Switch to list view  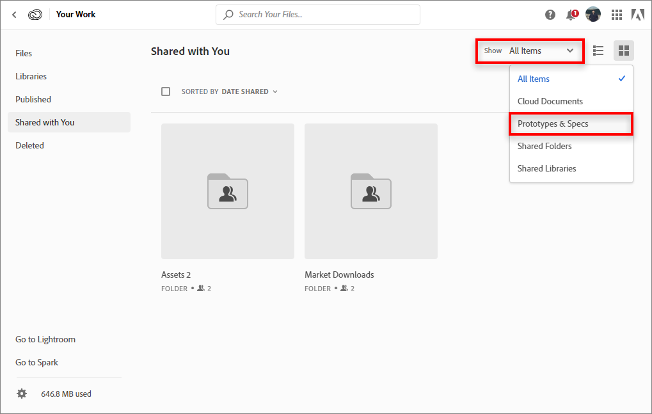click(598, 51)
